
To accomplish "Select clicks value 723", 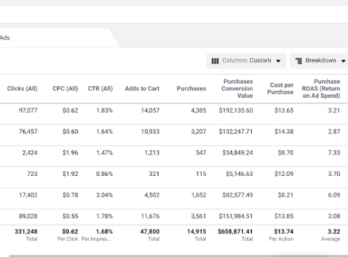I will coord(32,173).
